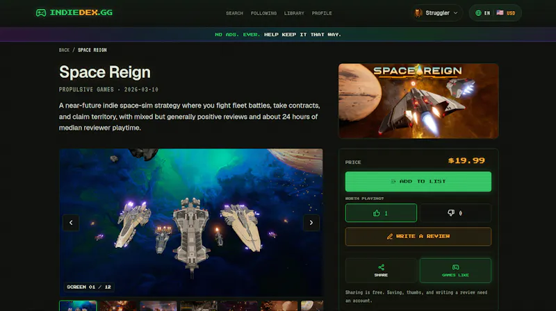This screenshot has height=311, width=556.
Task: Select the first screenshot thumbnail
Action: click(x=78, y=305)
